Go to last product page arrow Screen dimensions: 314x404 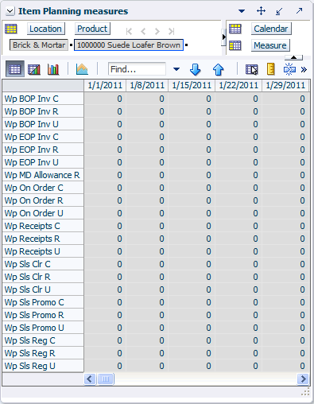[x=171, y=32]
